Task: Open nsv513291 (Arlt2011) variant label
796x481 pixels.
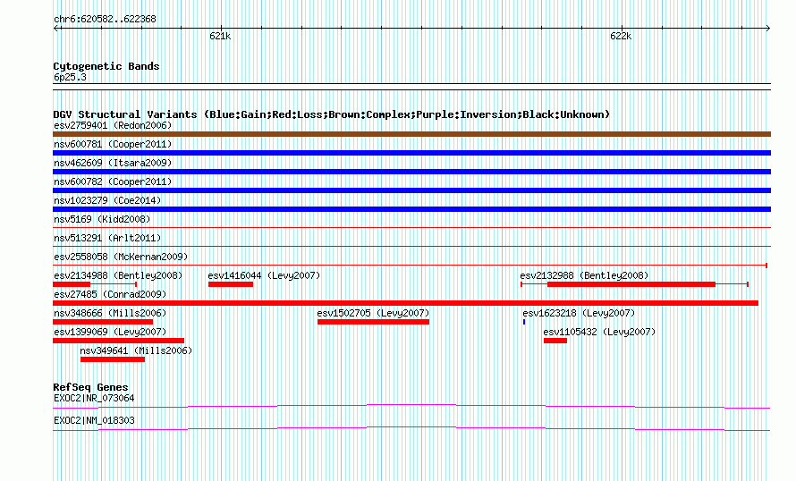Action: (107, 238)
